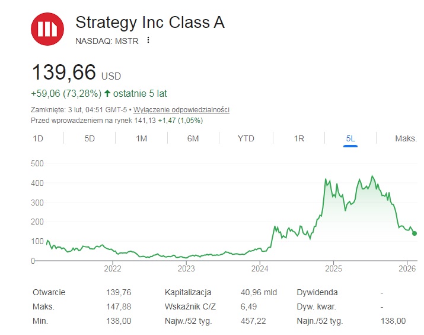Screen dimensions: 424x335
Task: Click the Wskaźnik C/Z label
Action: [190, 306]
